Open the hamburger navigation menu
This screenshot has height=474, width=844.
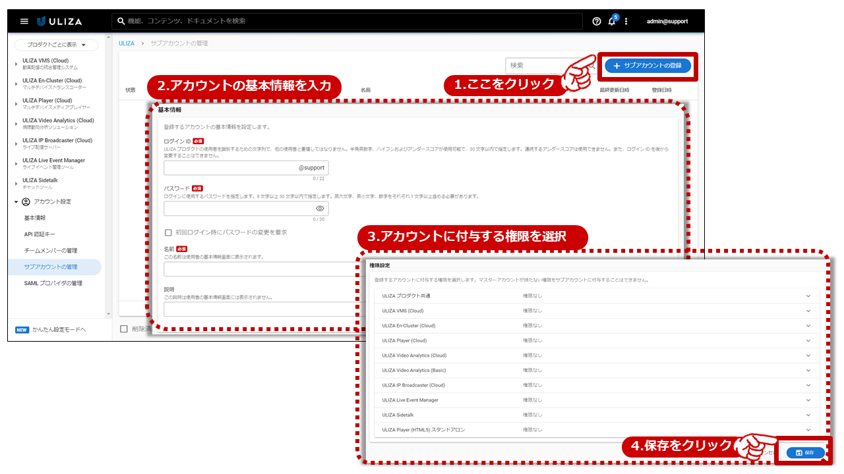click(x=24, y=21)
